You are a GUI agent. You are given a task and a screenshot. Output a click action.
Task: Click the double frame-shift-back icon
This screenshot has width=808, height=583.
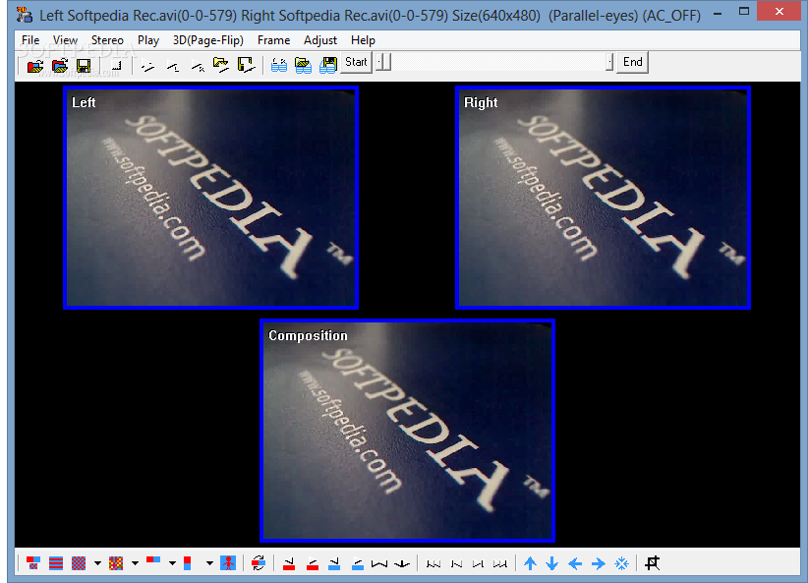coord(433,563)
